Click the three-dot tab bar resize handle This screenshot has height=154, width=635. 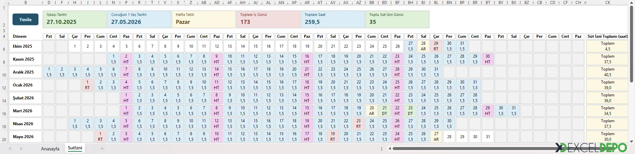382,149
